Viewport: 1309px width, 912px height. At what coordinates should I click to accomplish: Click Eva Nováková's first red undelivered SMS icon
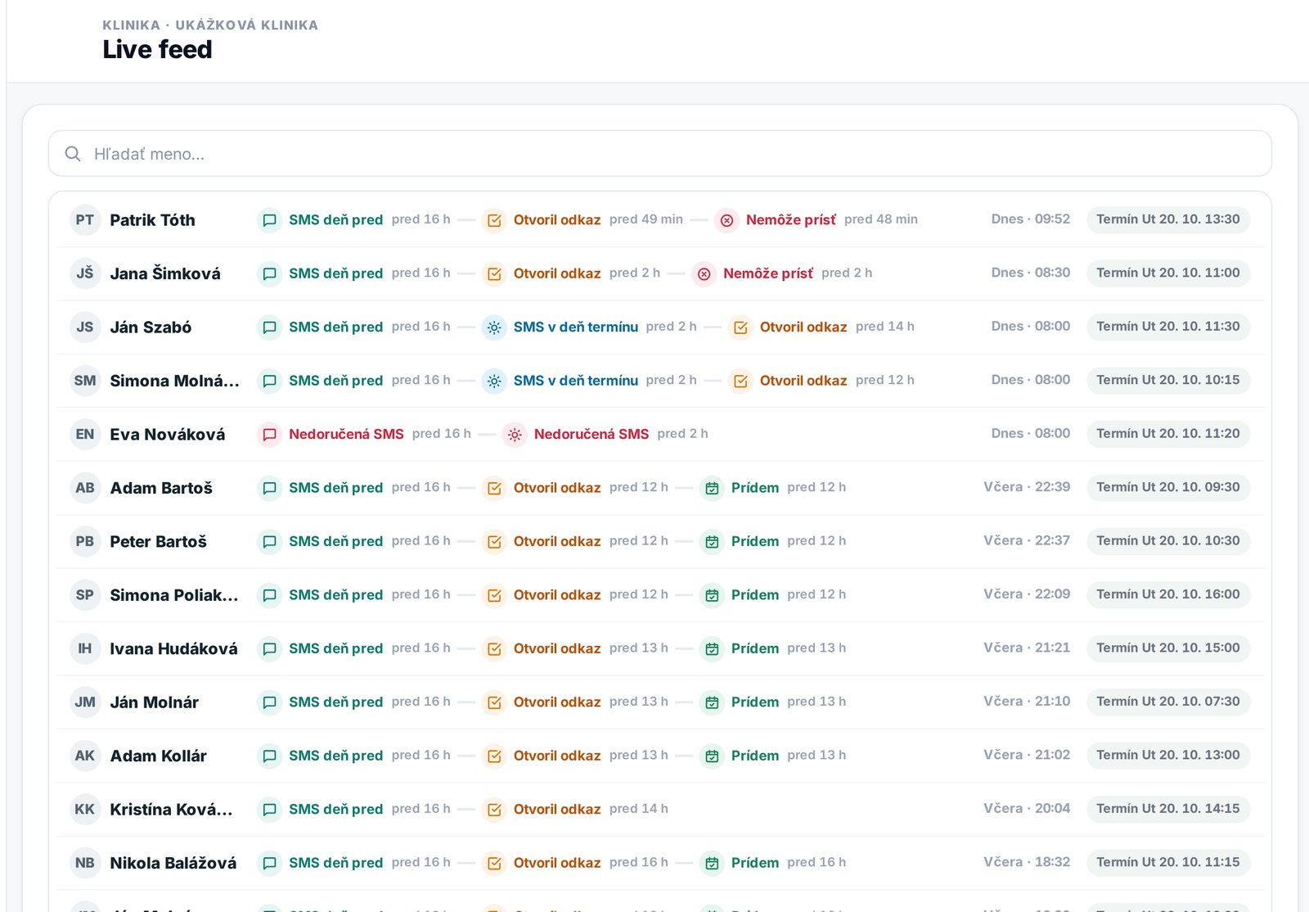click(269, 435)
